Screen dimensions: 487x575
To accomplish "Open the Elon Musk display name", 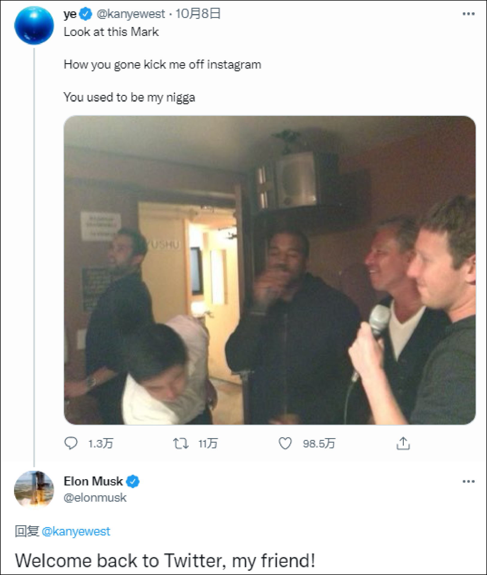I will pyautogui.click(x=93, y=481).
